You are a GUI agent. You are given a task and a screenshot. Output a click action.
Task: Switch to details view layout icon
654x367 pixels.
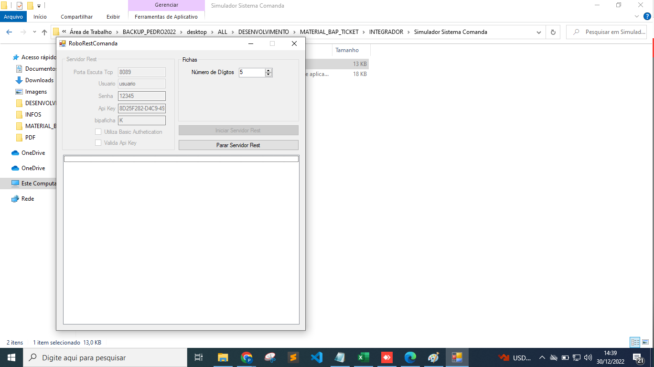[x=635, y=342]
